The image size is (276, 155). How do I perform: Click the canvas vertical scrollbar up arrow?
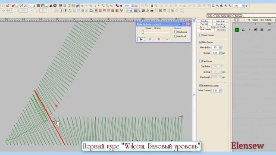tap(194, 21)
